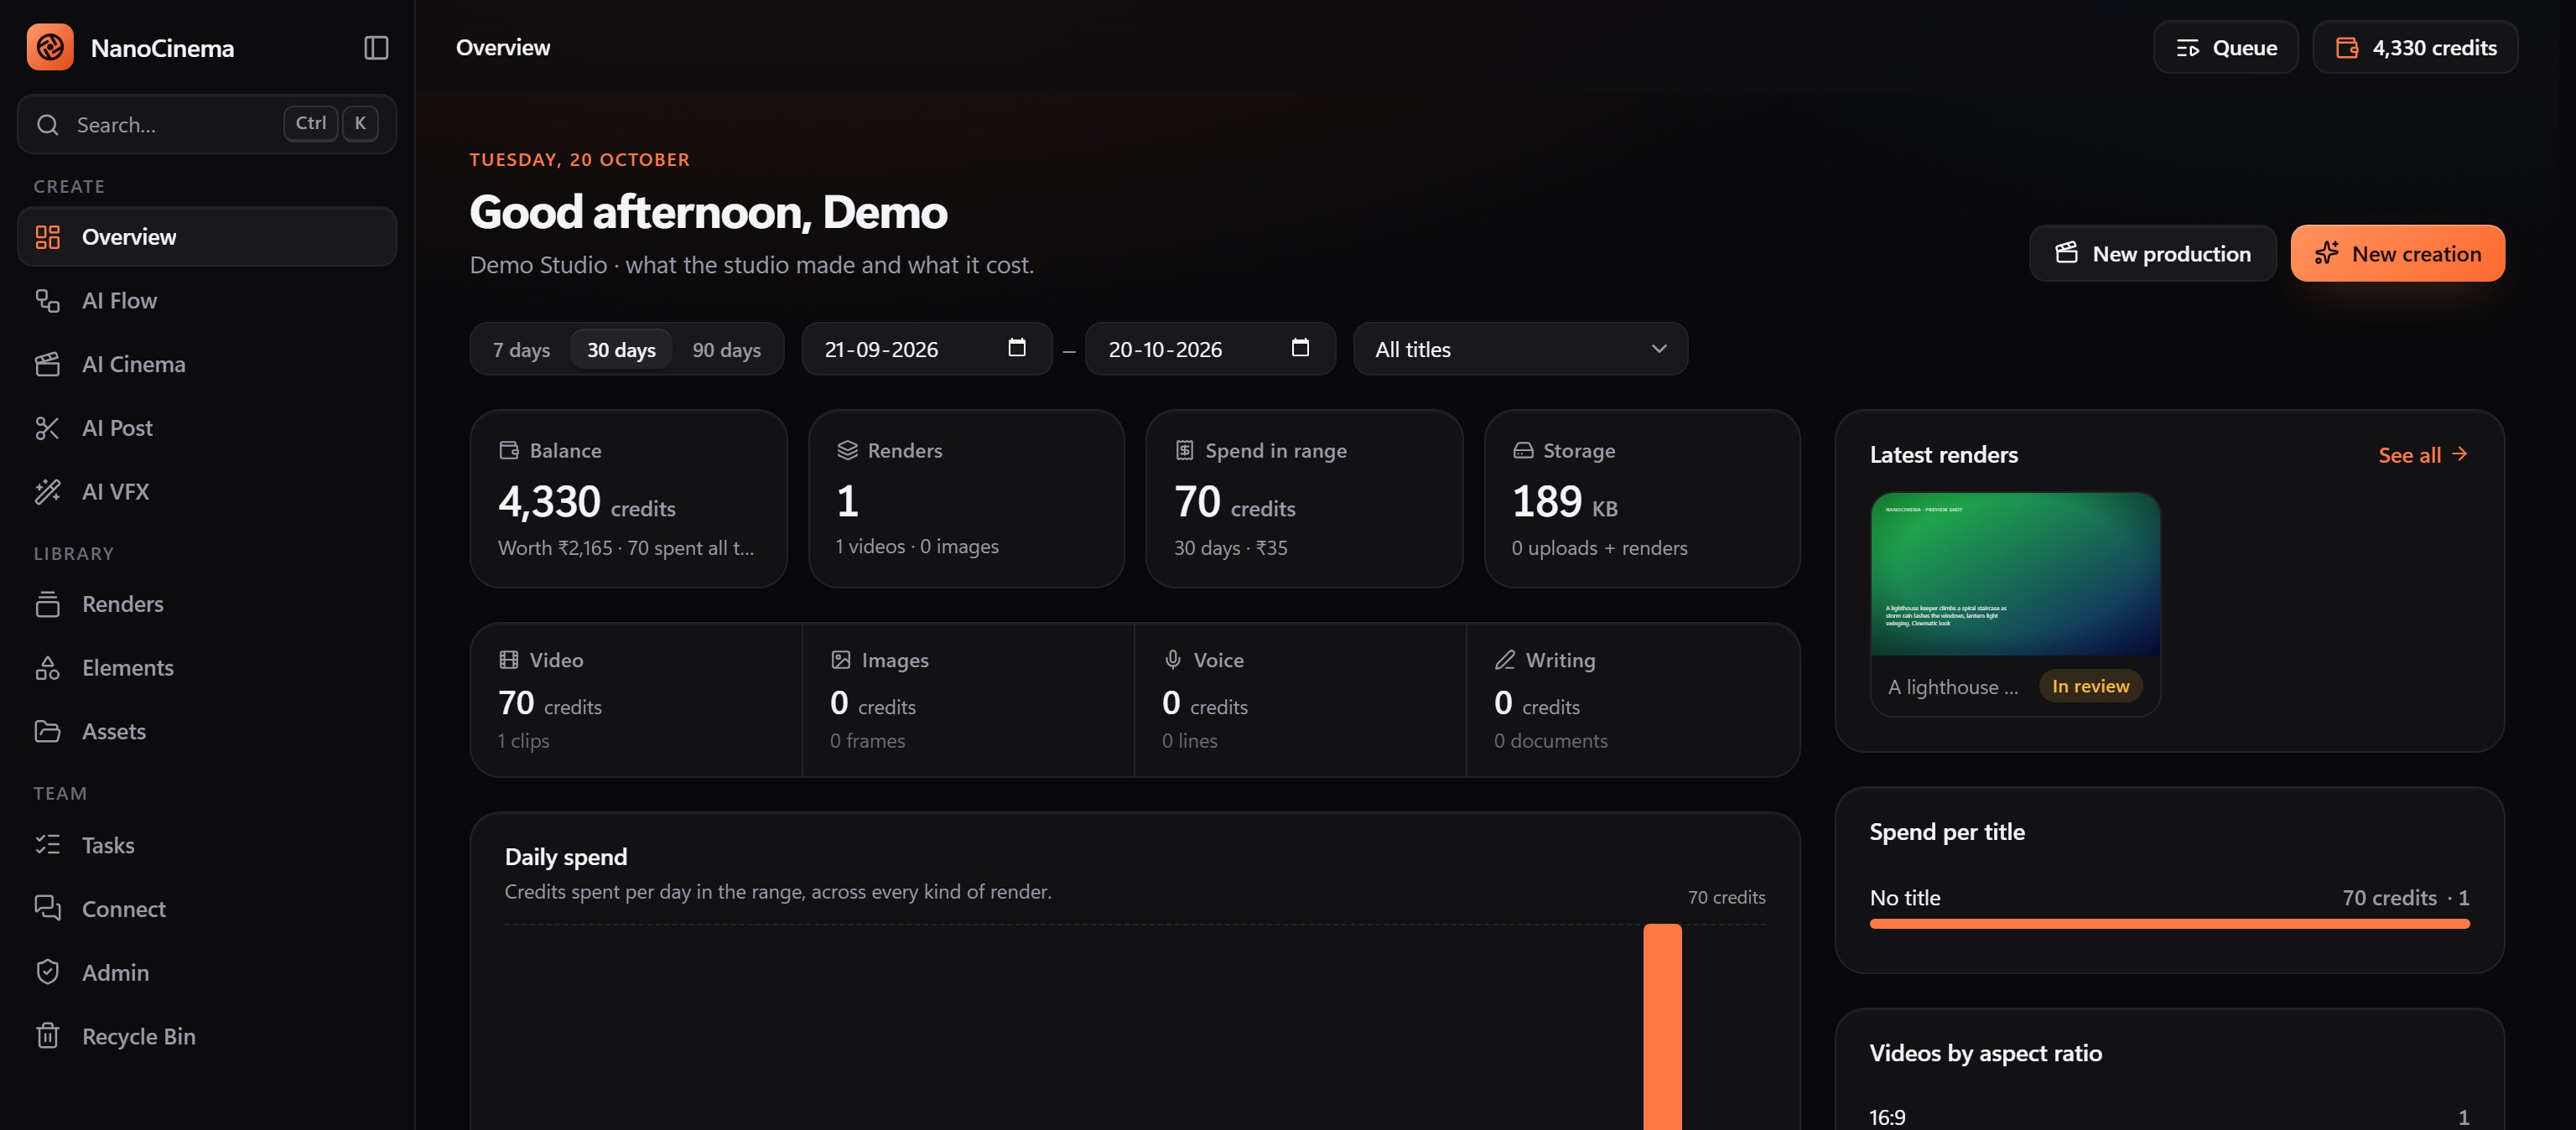Click the orange daily spend bar
Viewport: 2576px width, 1130px height.
pos(1662,1026)
